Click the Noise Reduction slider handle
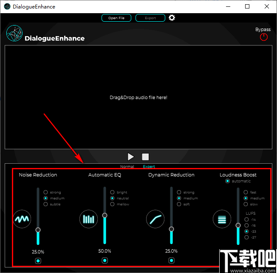The width and height of the screenshot is (277, 273). click(x=38, y=230)
